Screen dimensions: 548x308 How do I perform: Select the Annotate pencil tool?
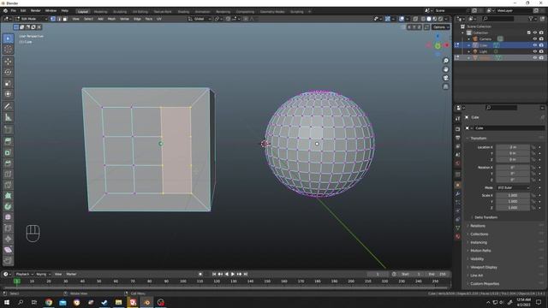point(8,106)
